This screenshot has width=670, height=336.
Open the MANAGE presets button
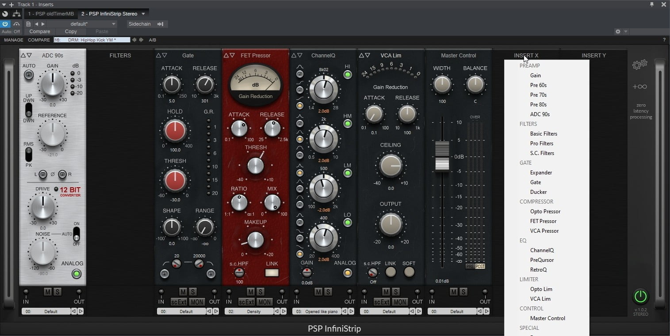(x=14, y=40)
